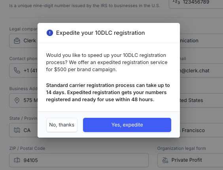The height and width of the screenshot is (170, 223).
Task: Click the business address field starting 575
Action: 23,100
